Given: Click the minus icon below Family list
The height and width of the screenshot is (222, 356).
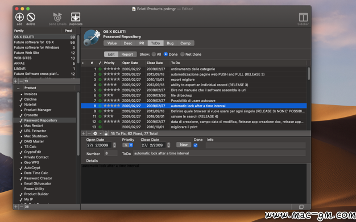Looking at the screenshot, I should click(21, 81).
